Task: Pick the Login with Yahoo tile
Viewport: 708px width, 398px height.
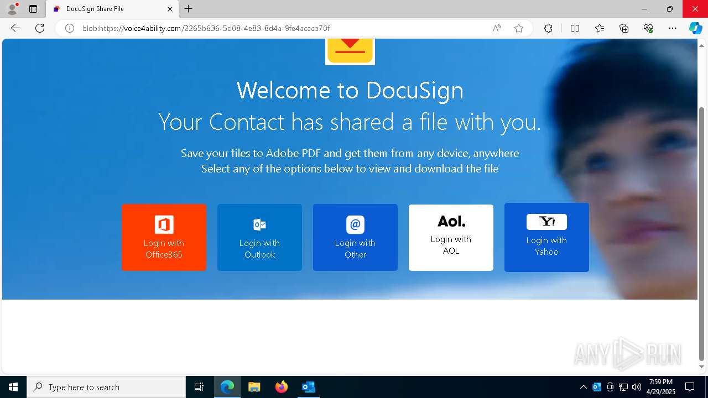Action: click(x=546, y=237)
